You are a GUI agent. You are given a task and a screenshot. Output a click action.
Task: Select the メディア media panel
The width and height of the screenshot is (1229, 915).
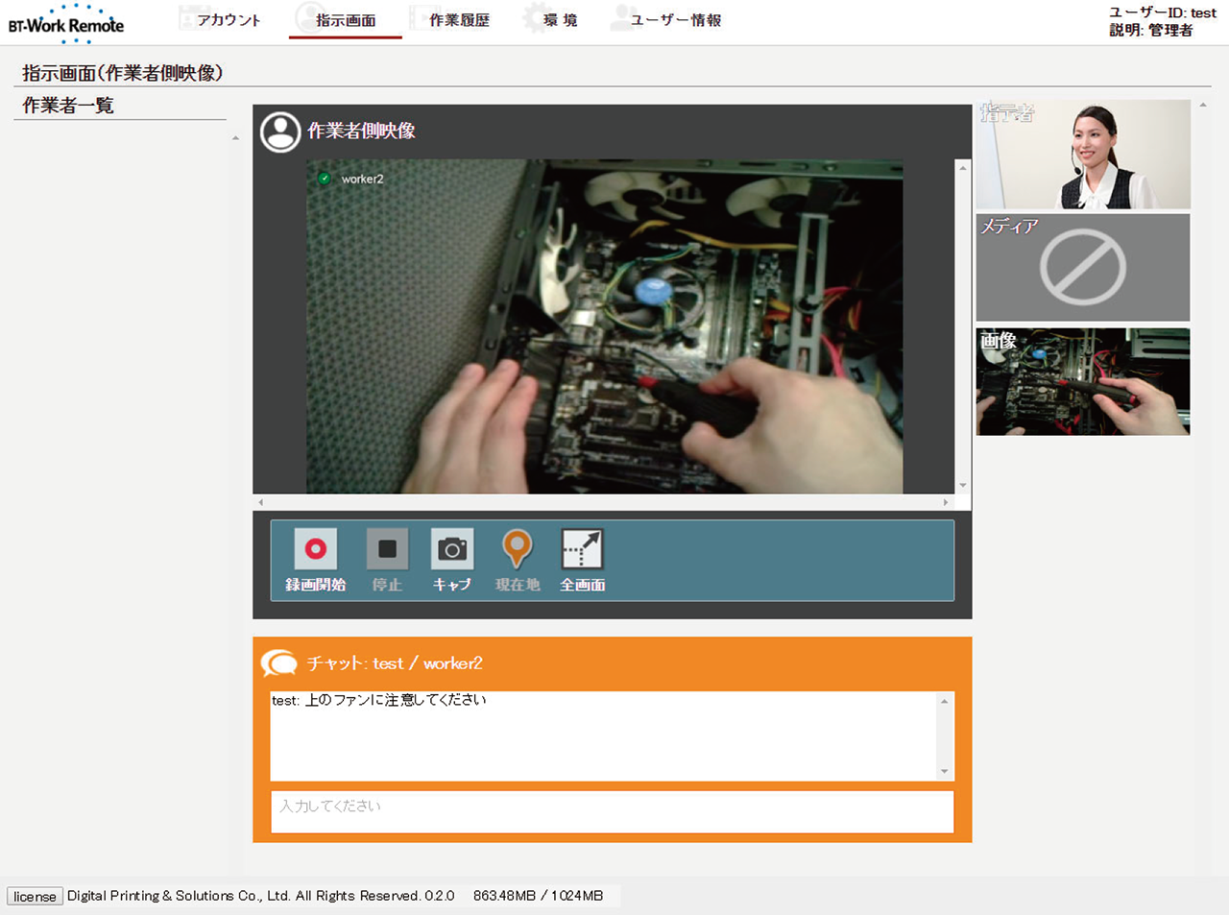pos(1083,268)
